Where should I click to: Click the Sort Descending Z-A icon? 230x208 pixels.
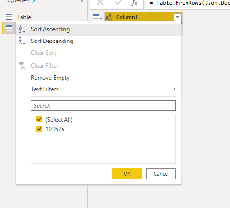[22, 41]
